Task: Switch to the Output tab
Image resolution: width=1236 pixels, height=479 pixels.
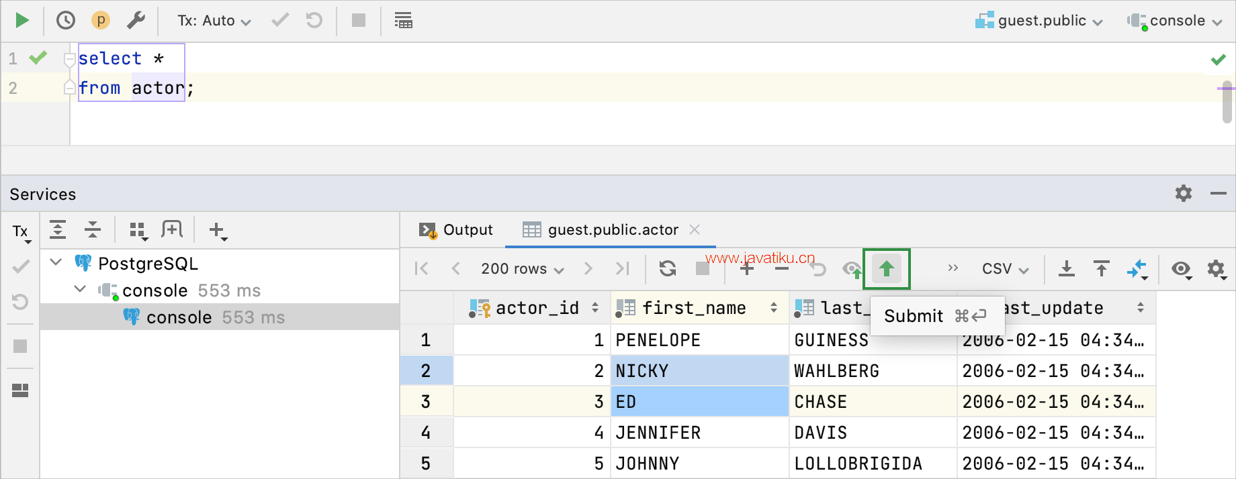Action: click(455, 230)
